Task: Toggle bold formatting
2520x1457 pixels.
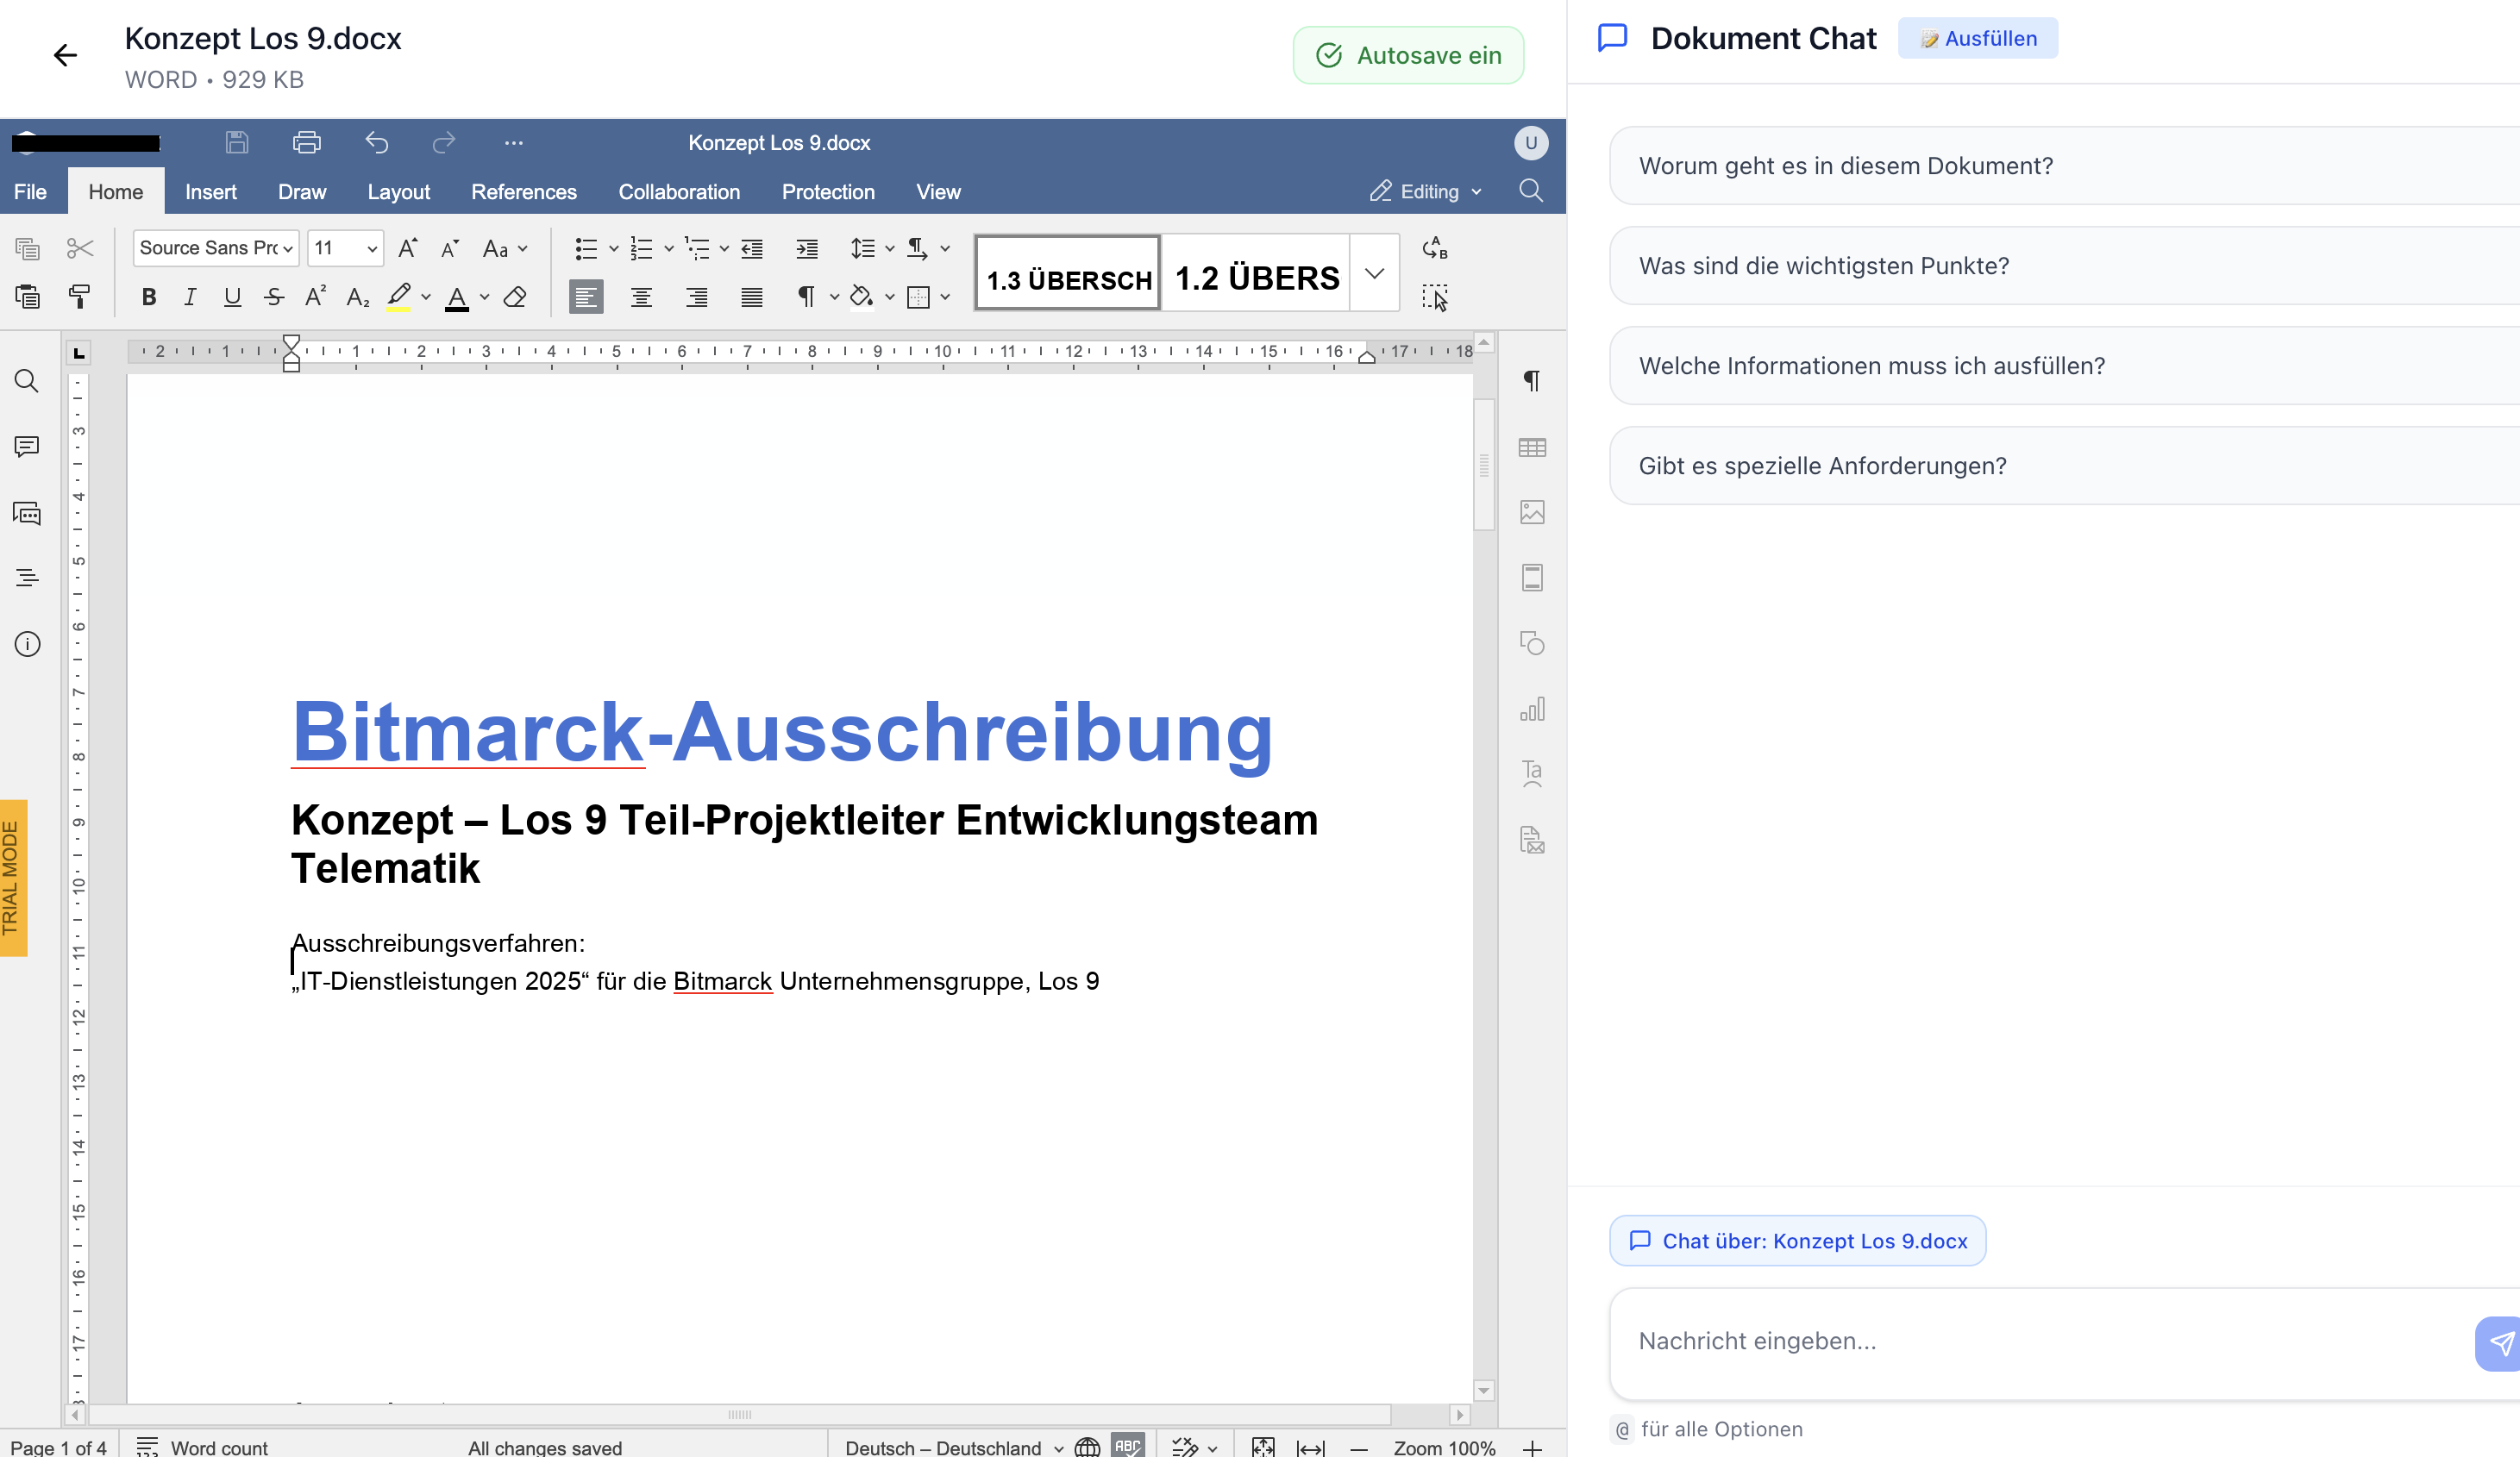Action: pos(149,297)
